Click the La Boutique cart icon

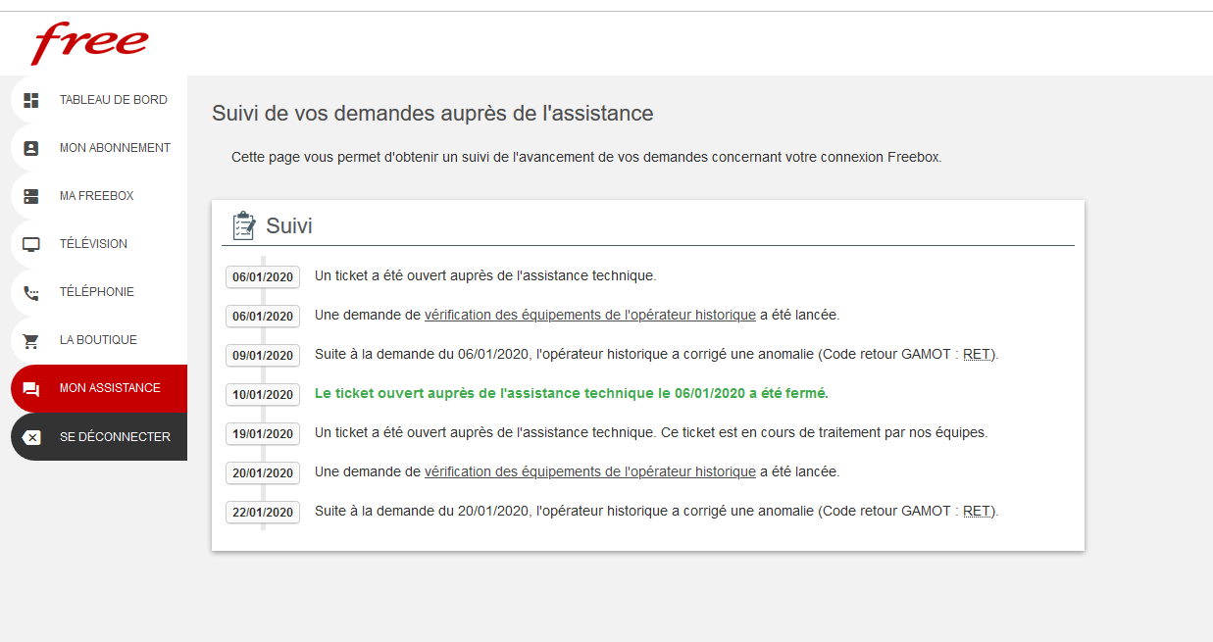click(x=31, y=340)
